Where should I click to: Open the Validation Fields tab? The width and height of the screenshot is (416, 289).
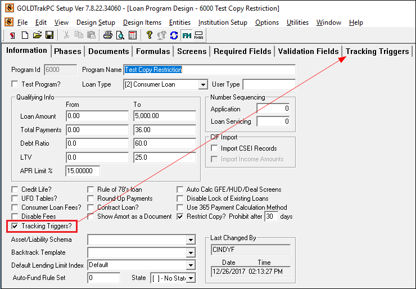[308, 51]
